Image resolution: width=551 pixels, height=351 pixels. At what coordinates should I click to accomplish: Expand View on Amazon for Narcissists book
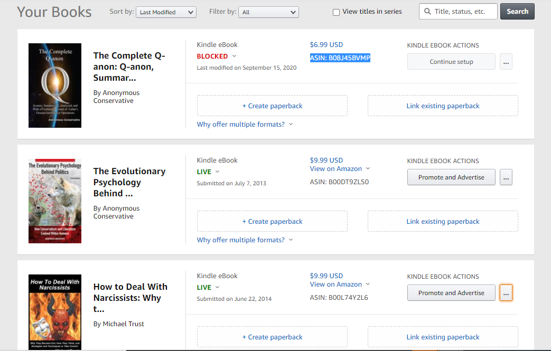(x=368, y=284)
